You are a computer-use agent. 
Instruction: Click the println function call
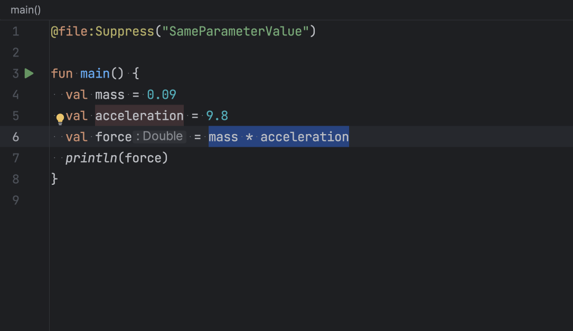tap(91, 158)
